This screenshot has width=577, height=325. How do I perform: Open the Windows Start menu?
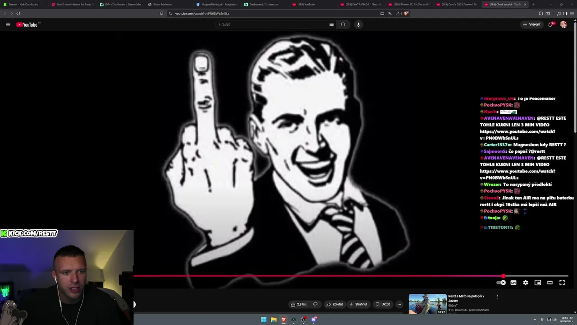(264, 320)
